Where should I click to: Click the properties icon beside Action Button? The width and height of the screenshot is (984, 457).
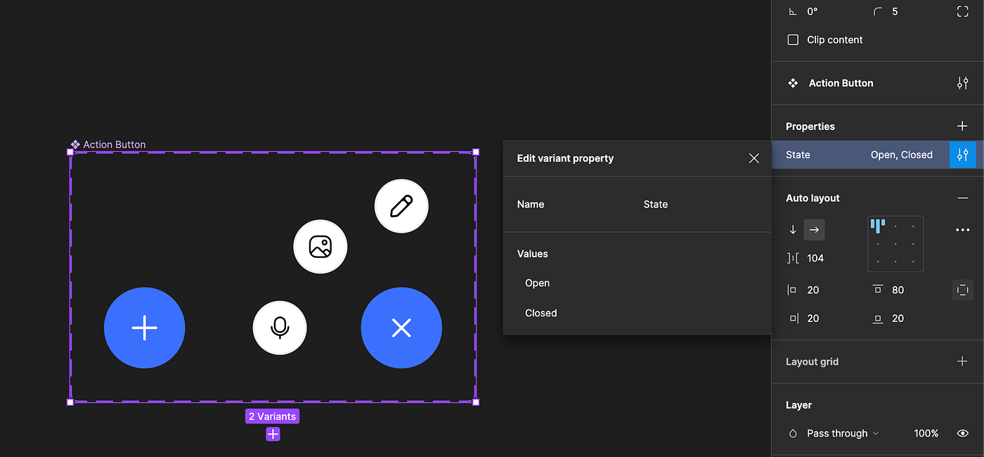pyautogui.click(x=962, y=82)
